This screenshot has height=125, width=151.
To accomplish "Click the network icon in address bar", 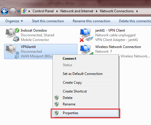I will [24, 11].
